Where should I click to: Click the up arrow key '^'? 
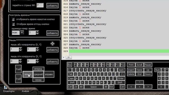click(139, 82)
